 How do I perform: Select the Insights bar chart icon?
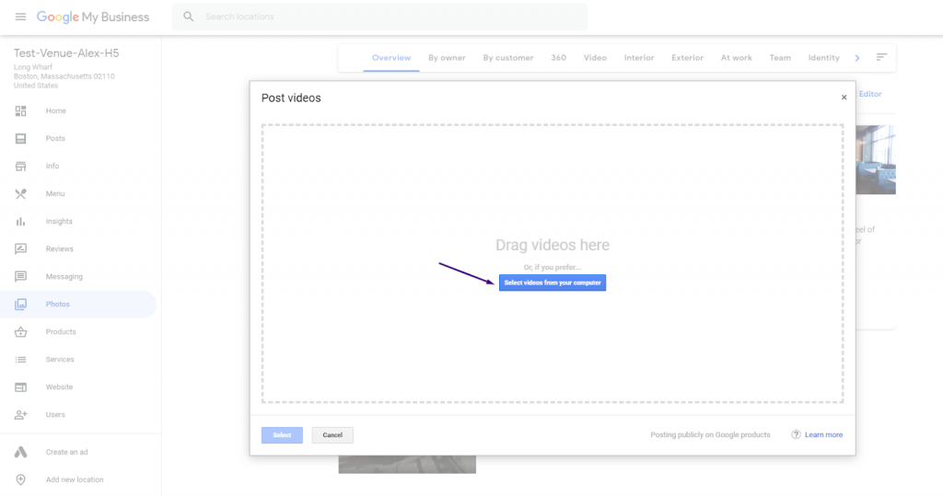pyautogui.click(x=20, y=221)
